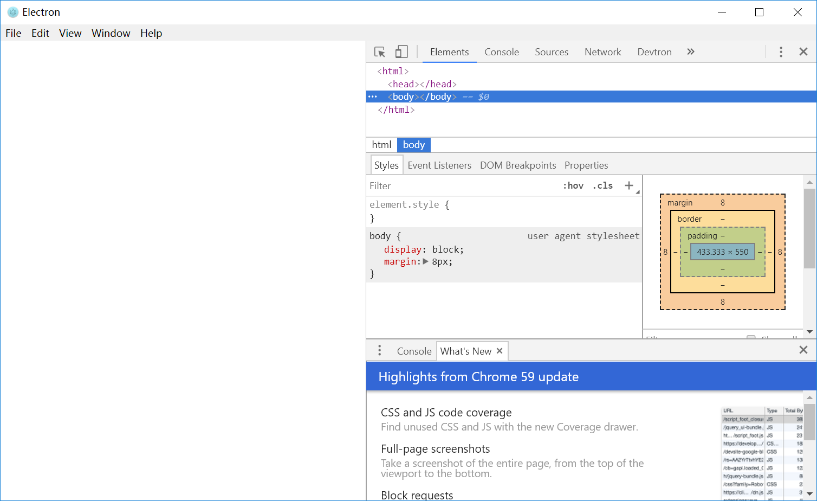Open the CSS and JS code coverage item

[446, 413]
